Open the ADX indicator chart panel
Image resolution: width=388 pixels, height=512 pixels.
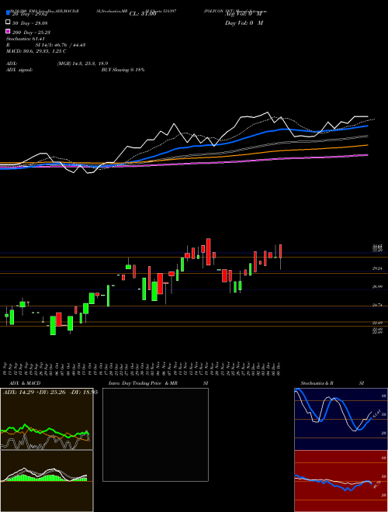pos(47,419)
